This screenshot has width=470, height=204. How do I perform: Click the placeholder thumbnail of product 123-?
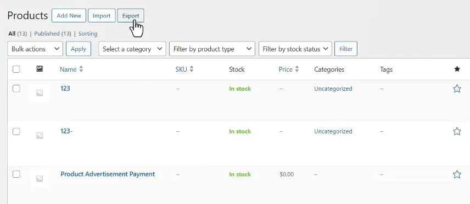[x=40, y=136]
